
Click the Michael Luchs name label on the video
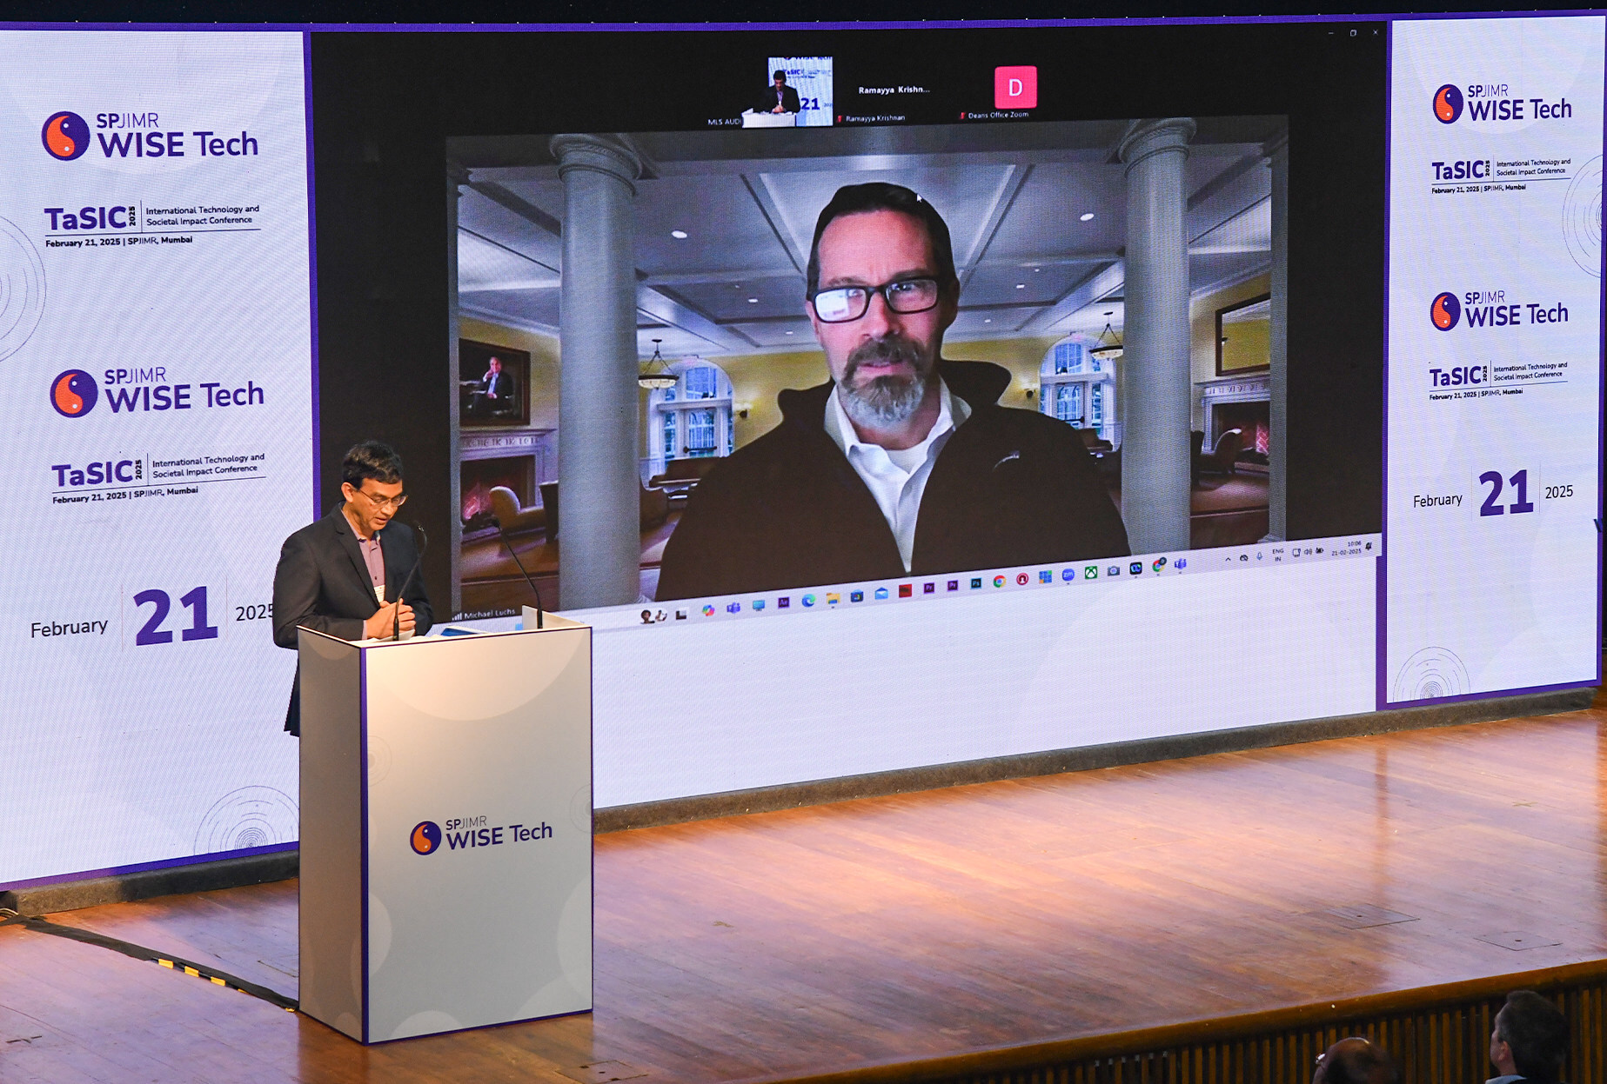tap(489, 614)
